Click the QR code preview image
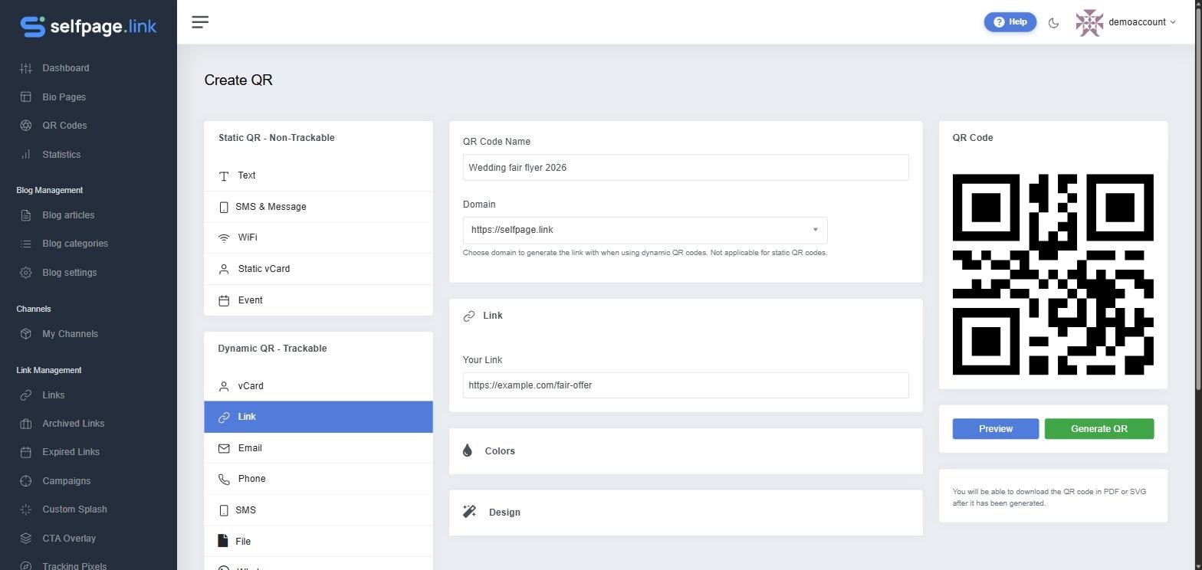The width and height of the screenshot is (1202, 570). [x=1053, y=274]
